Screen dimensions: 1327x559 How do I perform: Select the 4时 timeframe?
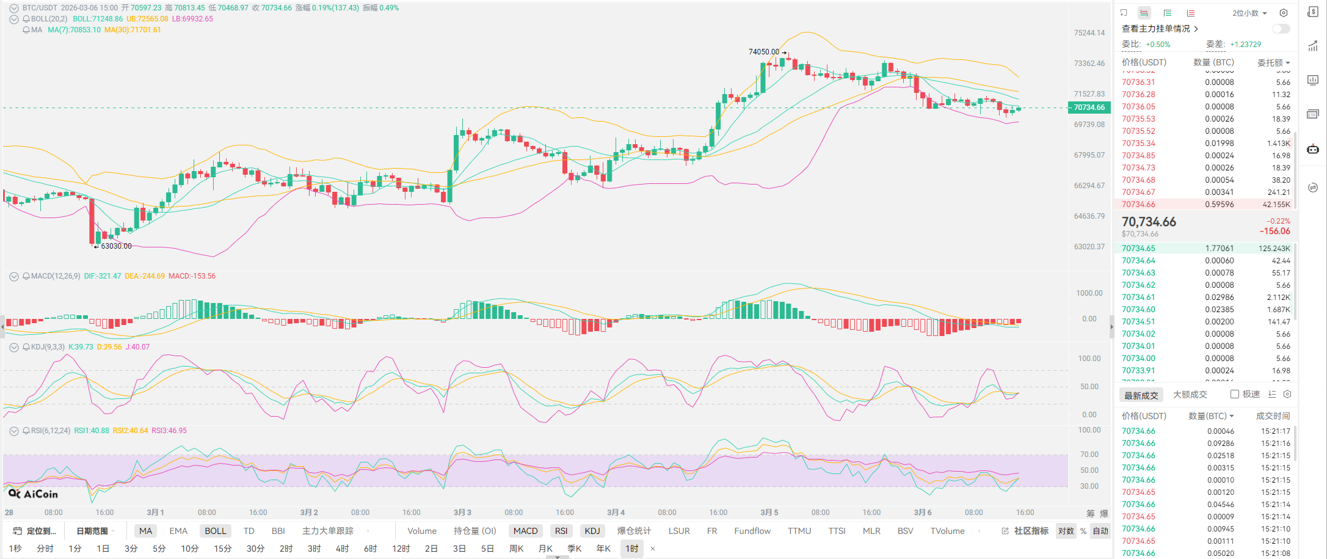coord(342,549)
